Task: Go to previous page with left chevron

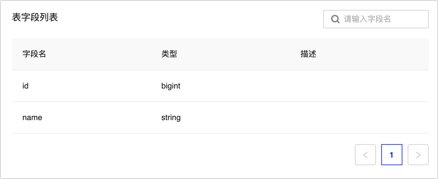Action: (x=365, y=155)
